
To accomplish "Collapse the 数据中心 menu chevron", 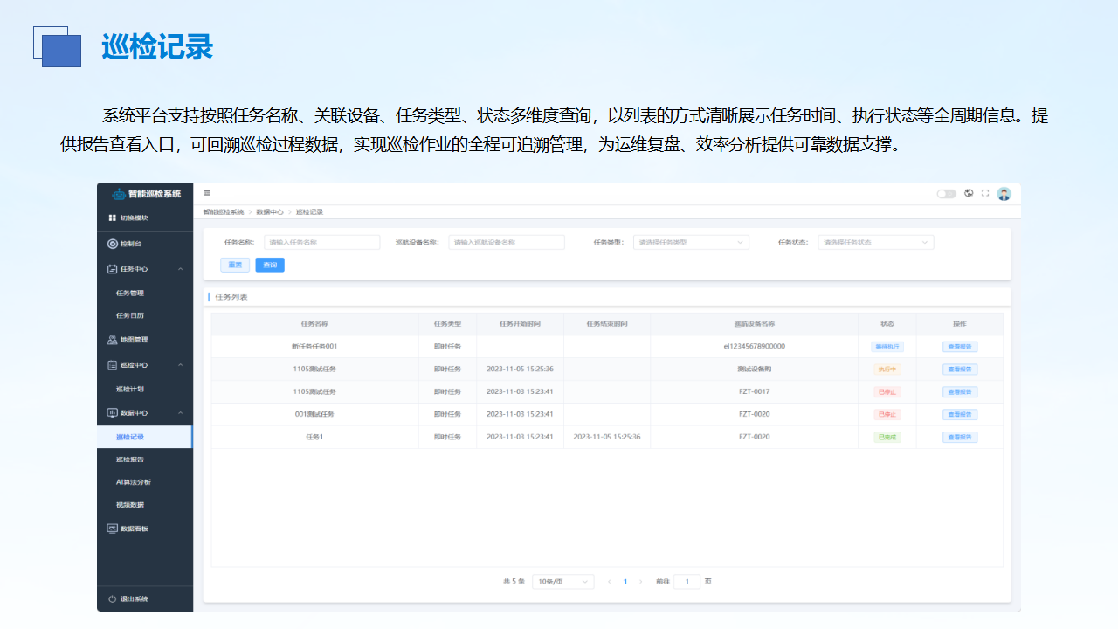I will (x=180, y=412).
